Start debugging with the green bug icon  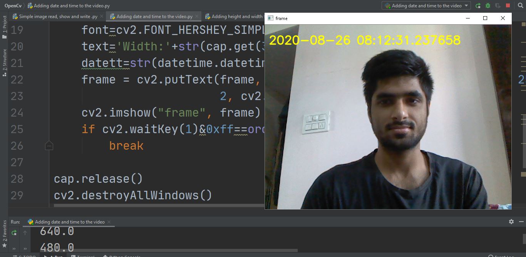[x=488, y=6]
